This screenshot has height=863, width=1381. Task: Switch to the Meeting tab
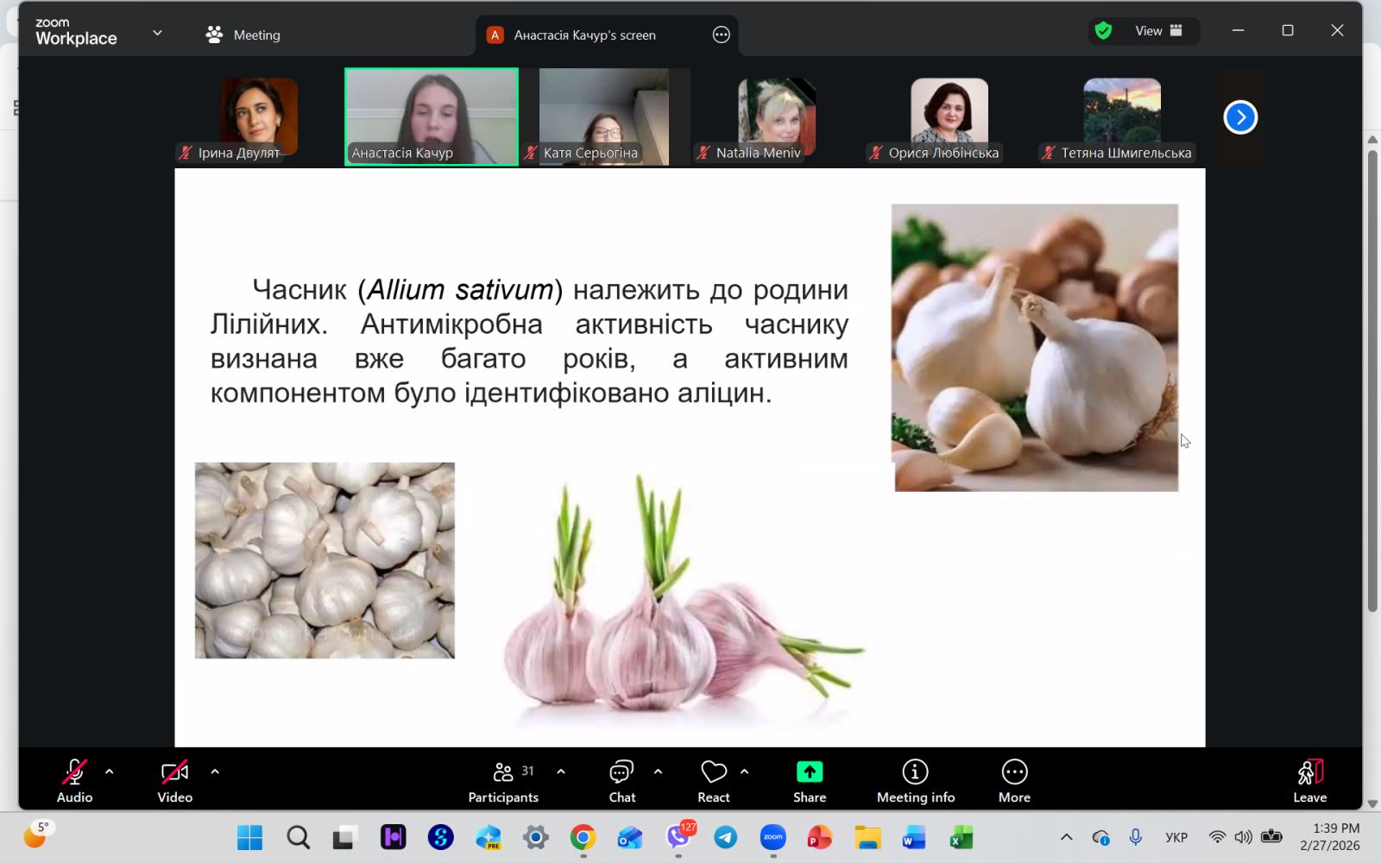tap(244, 35)
